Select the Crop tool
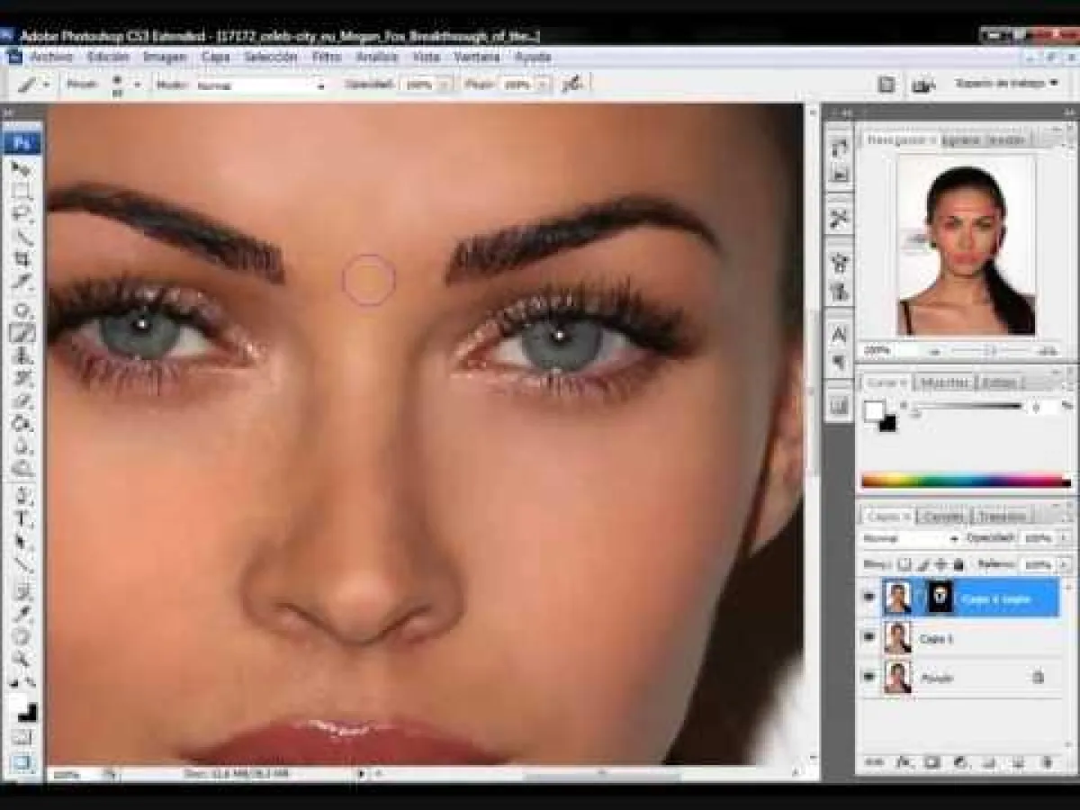Screen dimensions: 1080x810 pyautogui.click(x=22, y=260)
